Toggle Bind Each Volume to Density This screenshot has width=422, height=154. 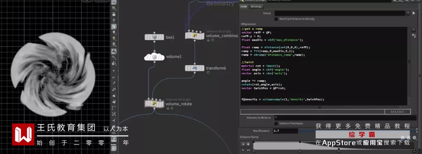pyautogui.click(x=276, y=19)
